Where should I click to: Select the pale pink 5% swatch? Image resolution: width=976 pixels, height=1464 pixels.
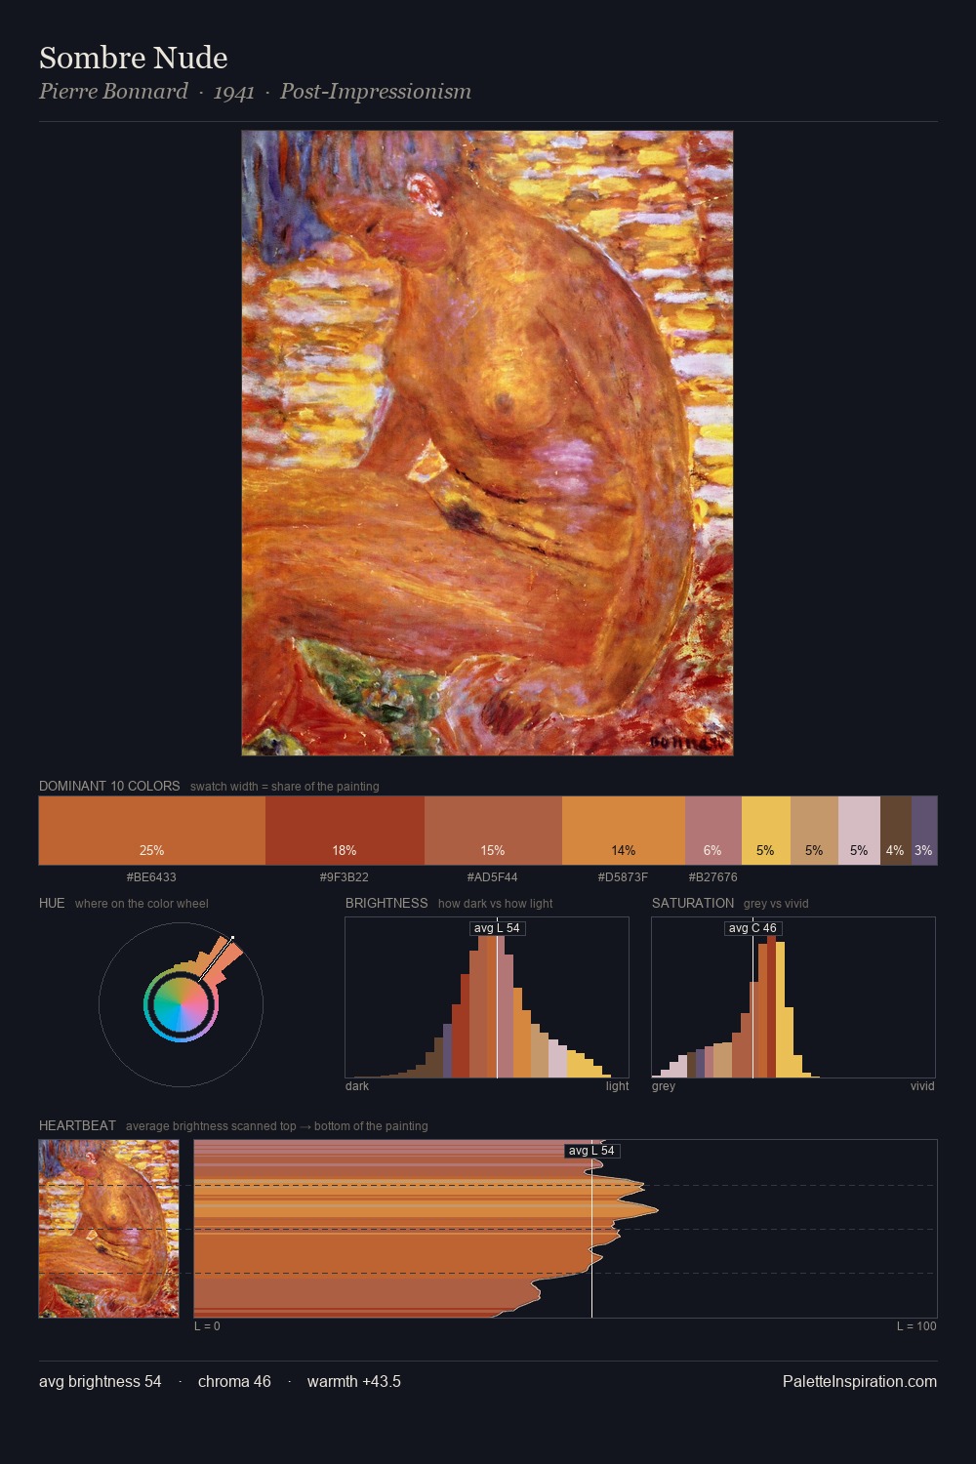click(x=859, y=831)
